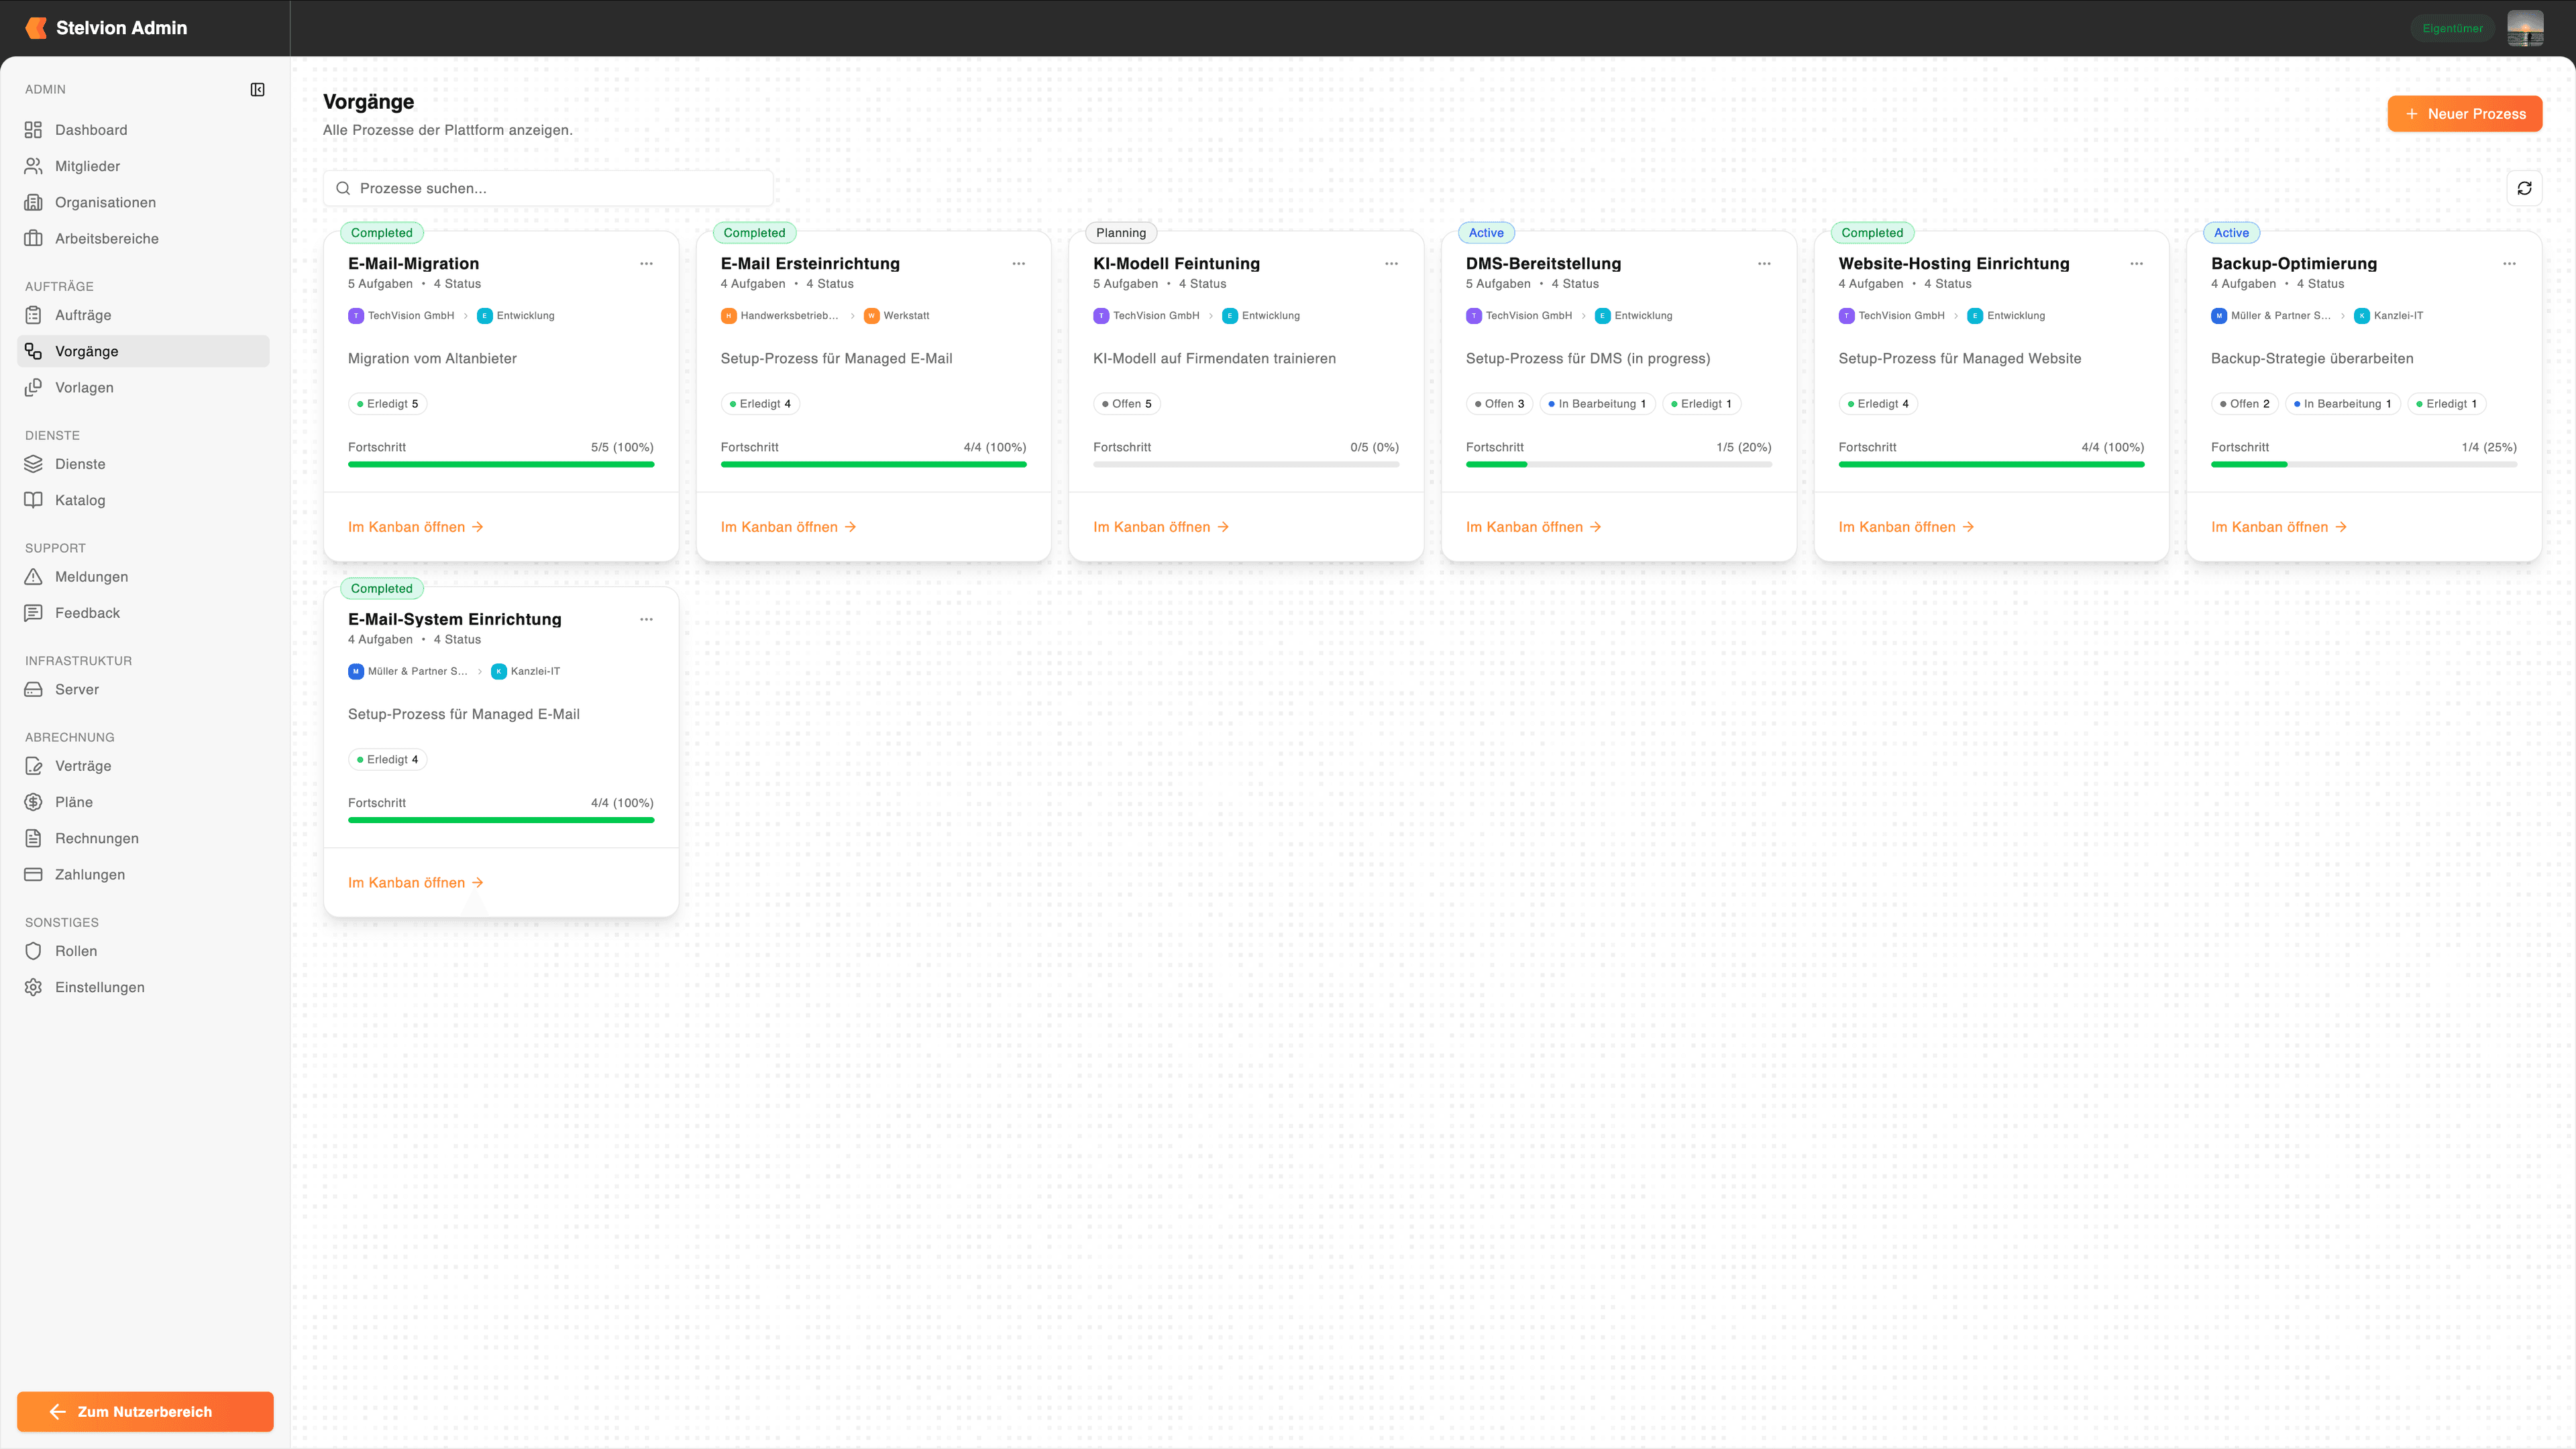This screenshot has height=1449, width=2576.
Task: Open the Dashboard grid icon
Action: [33, 130]
